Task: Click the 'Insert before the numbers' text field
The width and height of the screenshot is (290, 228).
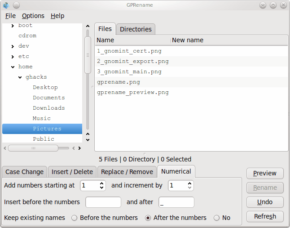Action: (x=103, y=202)
